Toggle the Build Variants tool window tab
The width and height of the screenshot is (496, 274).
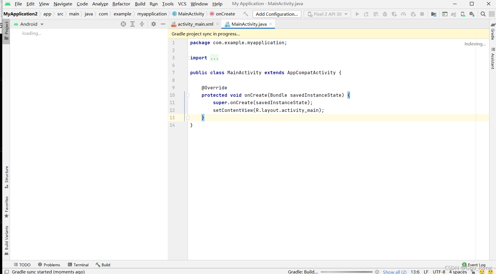pos(6,240)
